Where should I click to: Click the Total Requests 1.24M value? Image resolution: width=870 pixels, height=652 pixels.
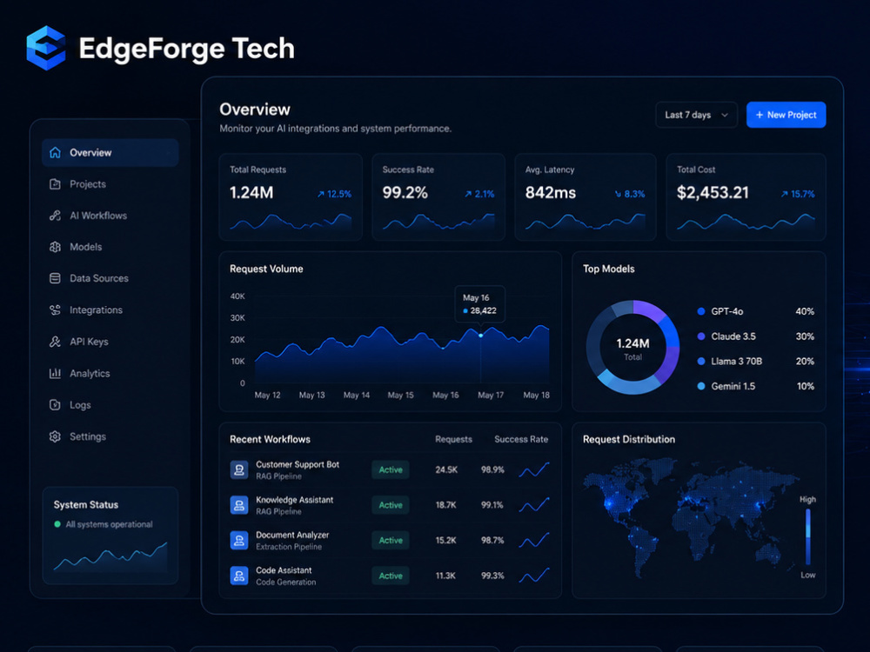[x=251, y=193]
